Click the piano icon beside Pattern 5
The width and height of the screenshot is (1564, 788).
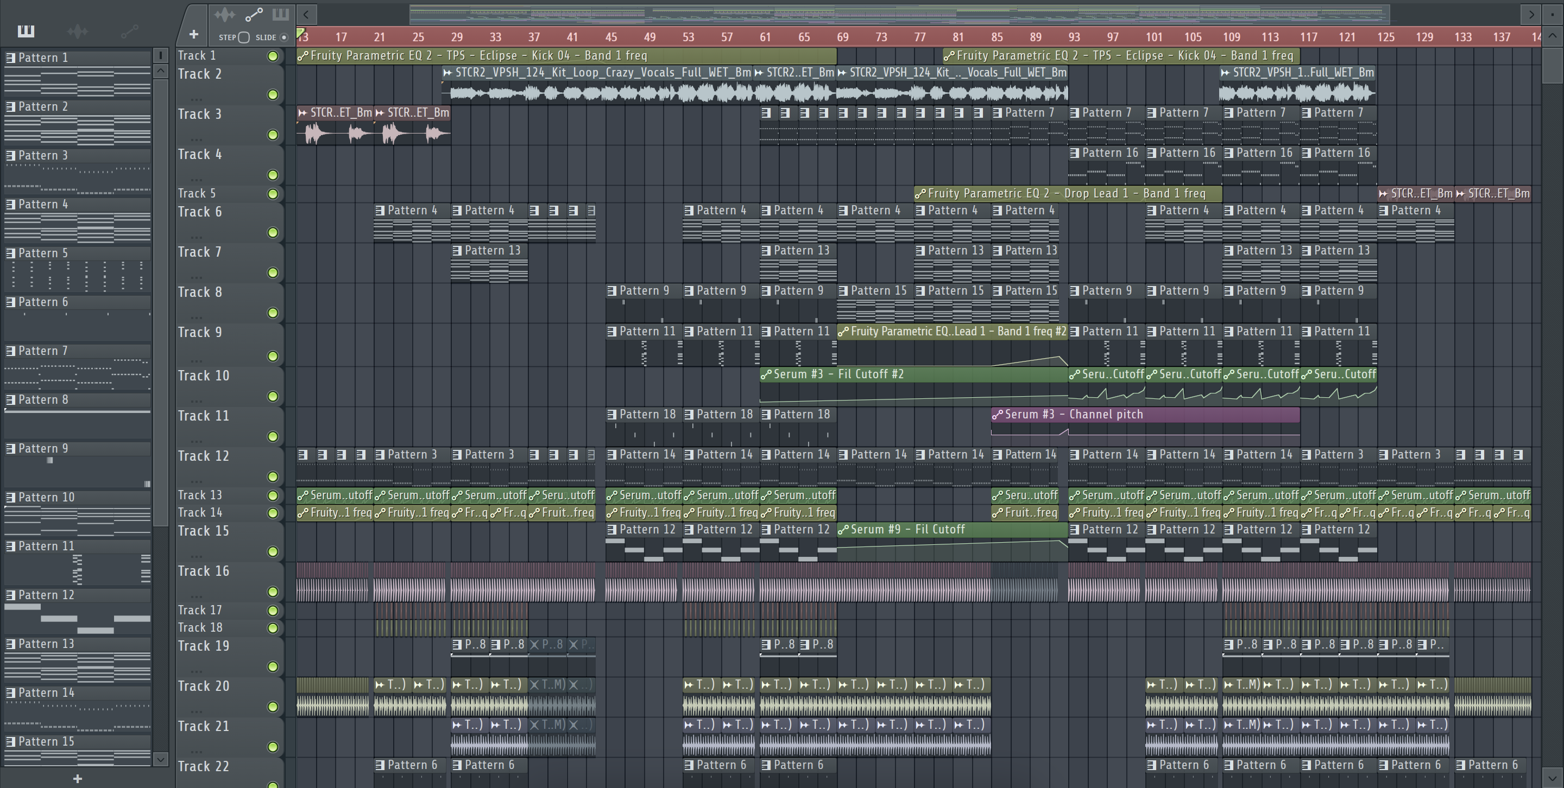10,253
